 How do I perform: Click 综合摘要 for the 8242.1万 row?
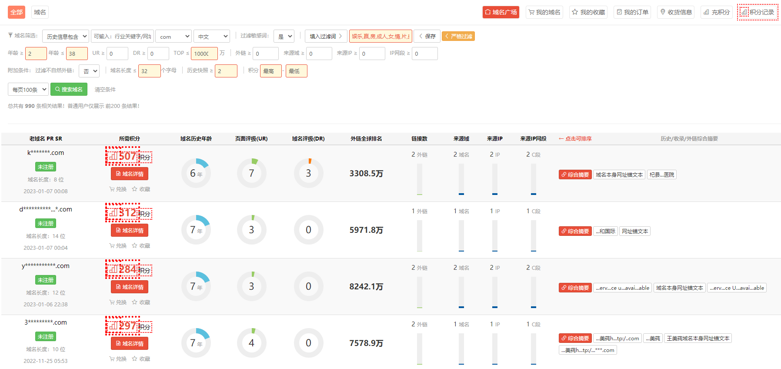point(575,288)
